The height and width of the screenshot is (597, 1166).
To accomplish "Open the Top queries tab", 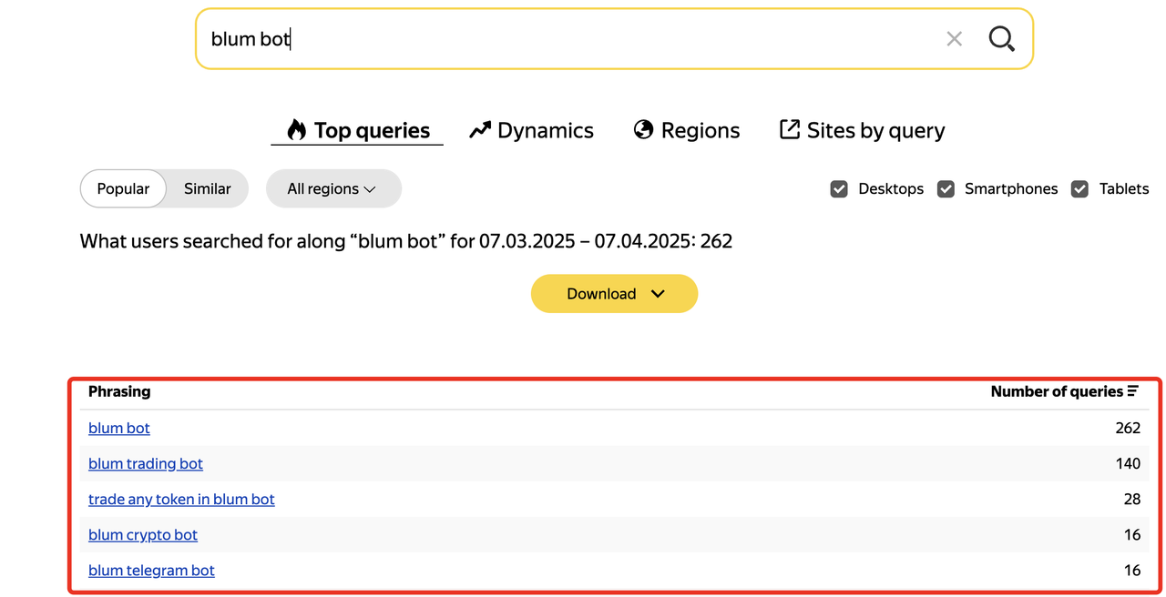I will tap(357, 130).
